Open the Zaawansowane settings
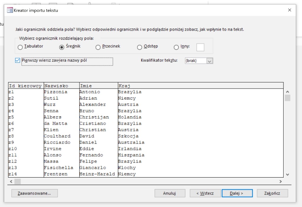Image resolution: width=302 pixels, height=207 pixels. point(35,193)
